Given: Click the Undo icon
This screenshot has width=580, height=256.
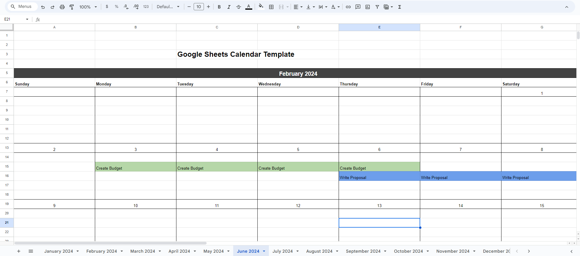Looking at the screenshot, I should click(x=43, y=7).
